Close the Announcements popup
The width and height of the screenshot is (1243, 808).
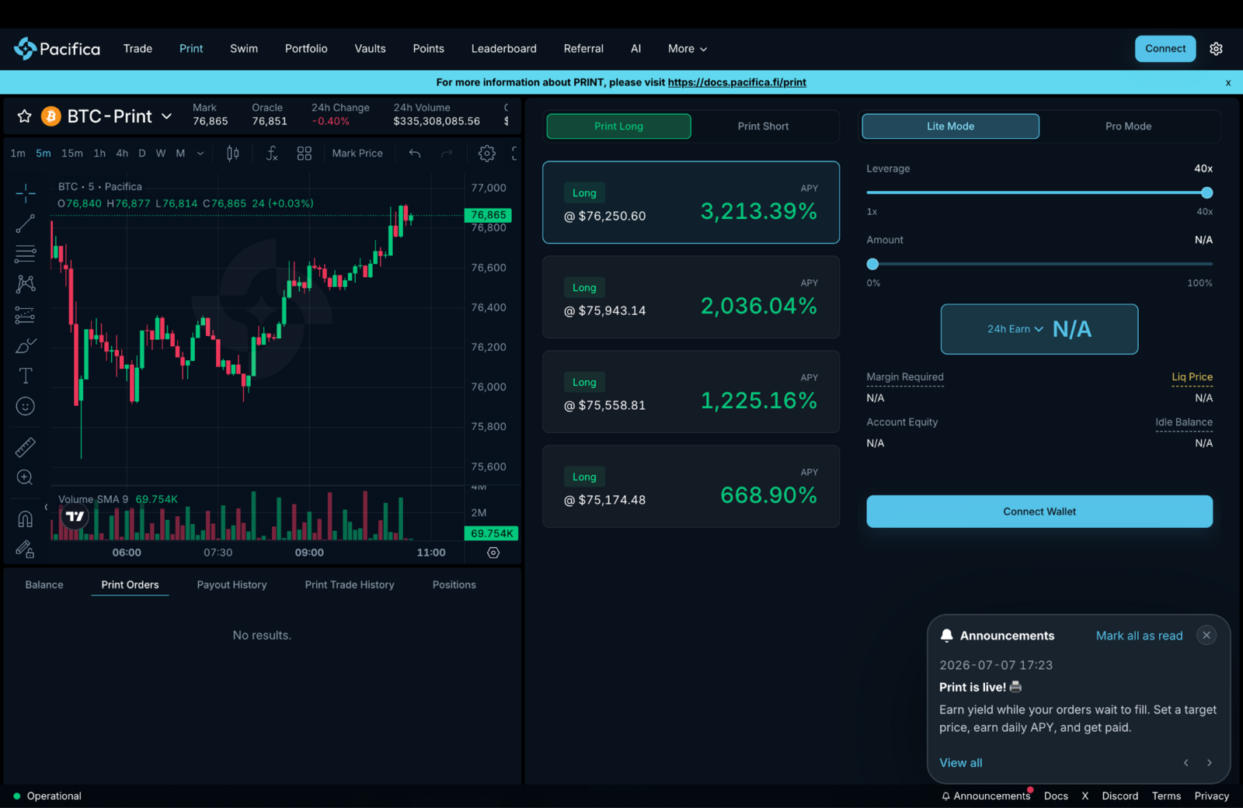[1206, 636]
